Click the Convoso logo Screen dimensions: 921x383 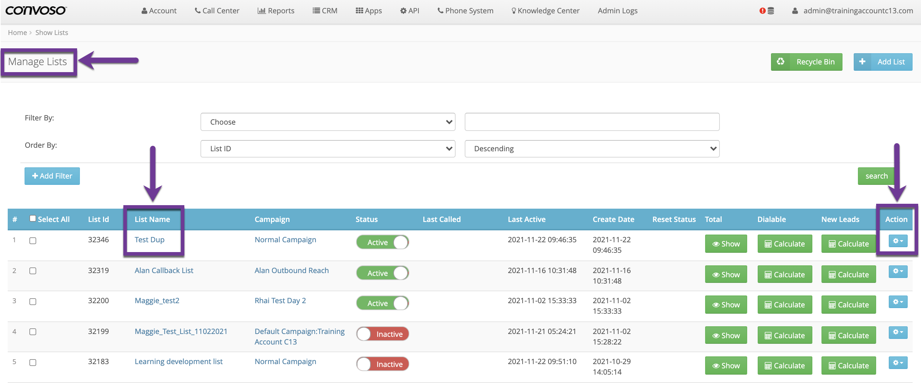pyautogui.click(x=36, y=11)
